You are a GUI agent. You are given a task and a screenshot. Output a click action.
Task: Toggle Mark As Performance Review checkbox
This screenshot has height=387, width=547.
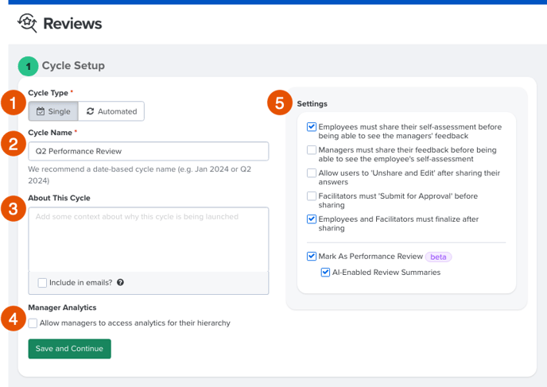[312, 256]
